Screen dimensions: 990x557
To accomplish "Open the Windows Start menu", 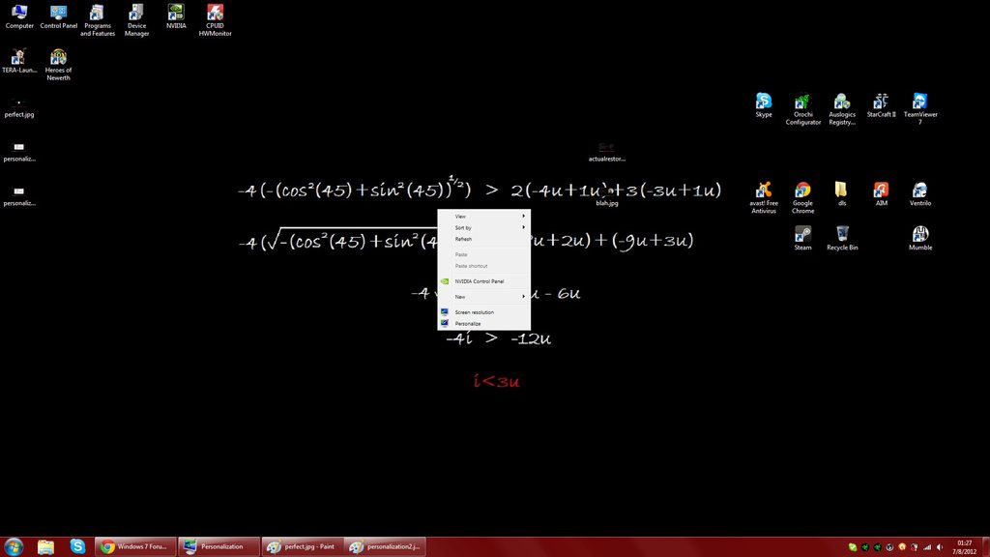I will (14, 546).
